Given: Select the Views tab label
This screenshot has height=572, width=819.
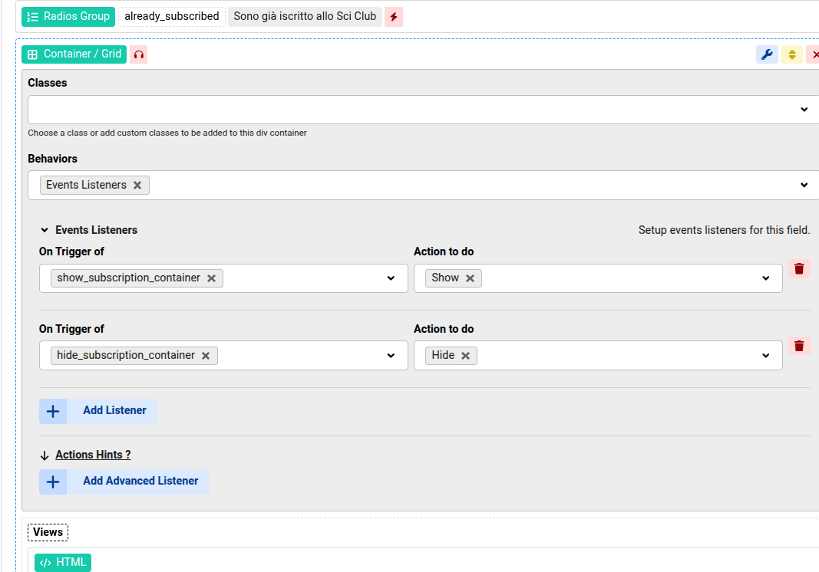Looking at the screenshot, I should click(x=48, y=532).
